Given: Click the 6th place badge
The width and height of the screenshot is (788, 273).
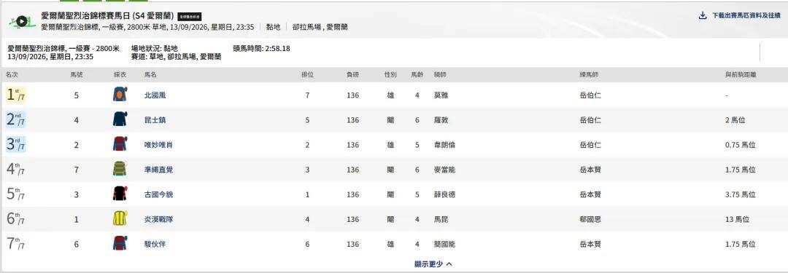Looking at the screenshot, I should (x=15, y=219).
